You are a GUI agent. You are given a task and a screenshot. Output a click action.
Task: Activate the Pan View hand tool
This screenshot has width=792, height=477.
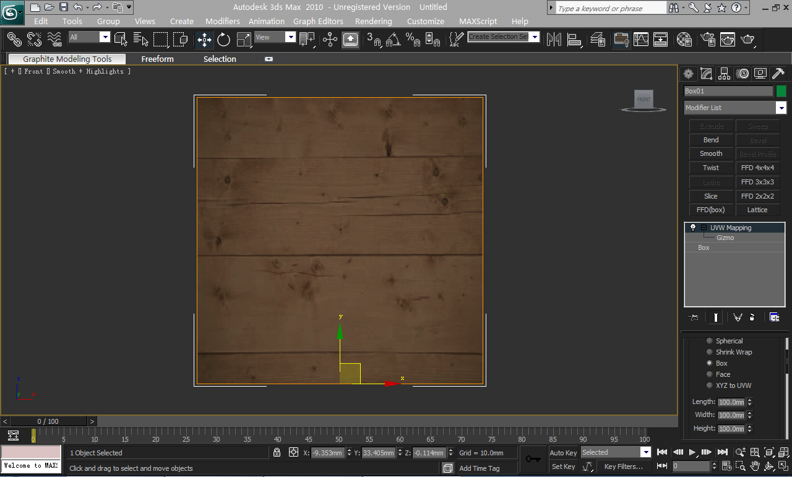(x=755, y=466)
